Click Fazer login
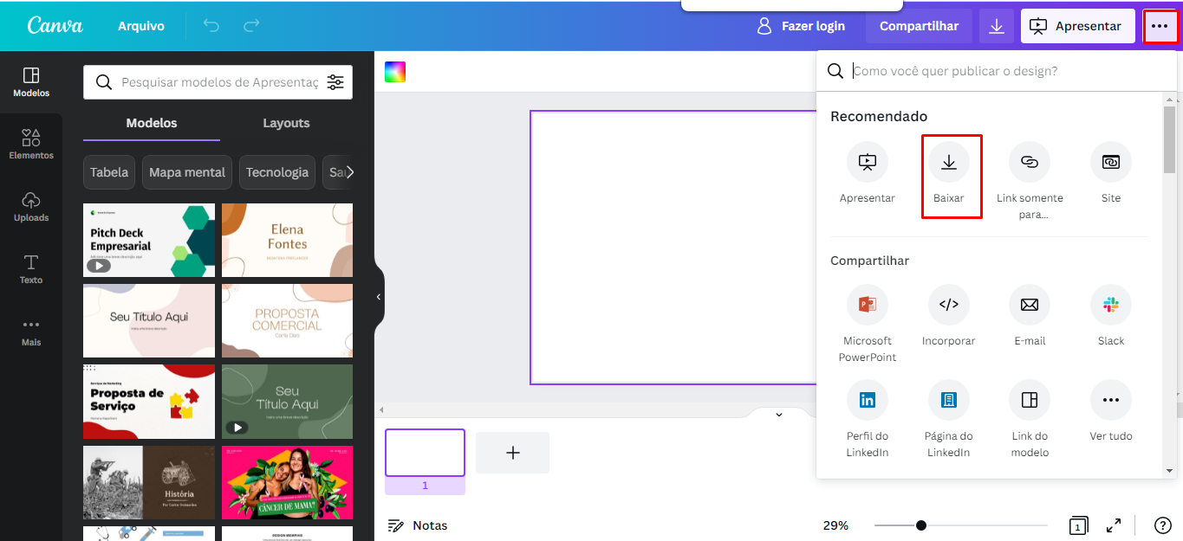The height and width of the screenshot is (541, 1183). tap(801, 26)
